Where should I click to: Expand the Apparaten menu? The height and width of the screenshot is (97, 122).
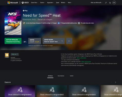[51, 3]
